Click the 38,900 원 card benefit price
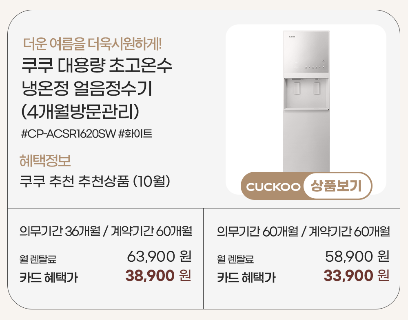This screenshot has width=408, height=320. [x=158, y=276]
